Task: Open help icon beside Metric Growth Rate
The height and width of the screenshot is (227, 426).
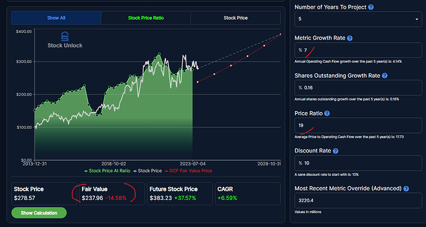Action: [350, 38]
